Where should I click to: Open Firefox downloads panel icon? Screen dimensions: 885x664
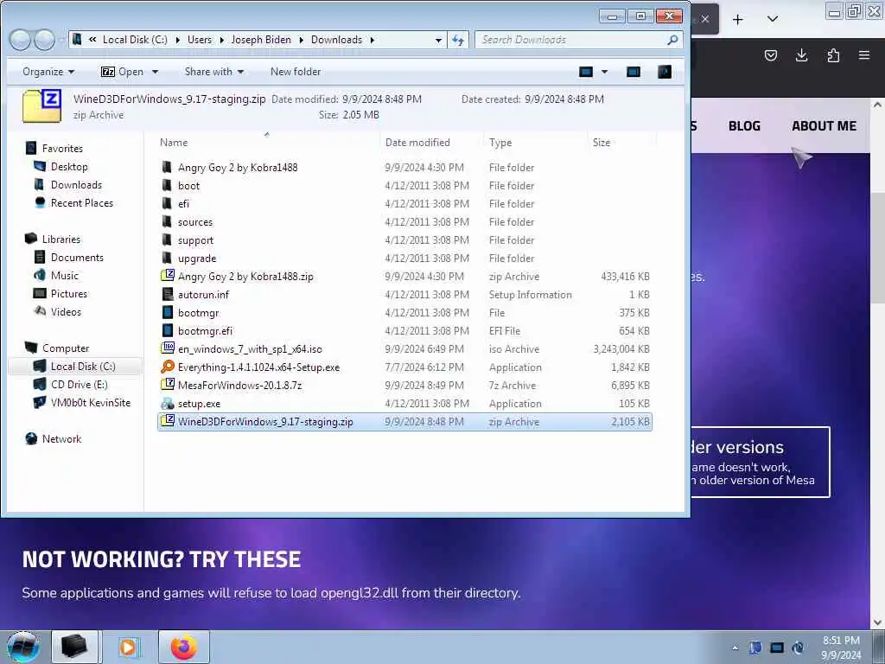[x=801, y=55]
